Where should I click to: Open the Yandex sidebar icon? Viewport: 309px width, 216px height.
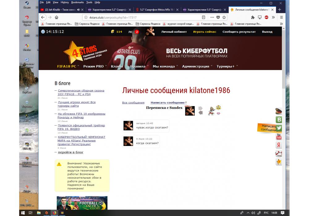[279, 145]
